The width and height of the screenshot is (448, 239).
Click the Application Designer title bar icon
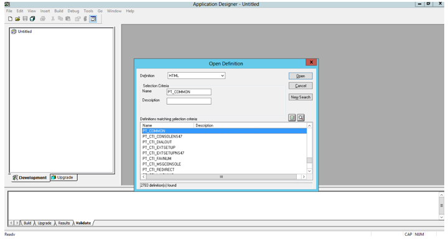(x=7, y=4)
